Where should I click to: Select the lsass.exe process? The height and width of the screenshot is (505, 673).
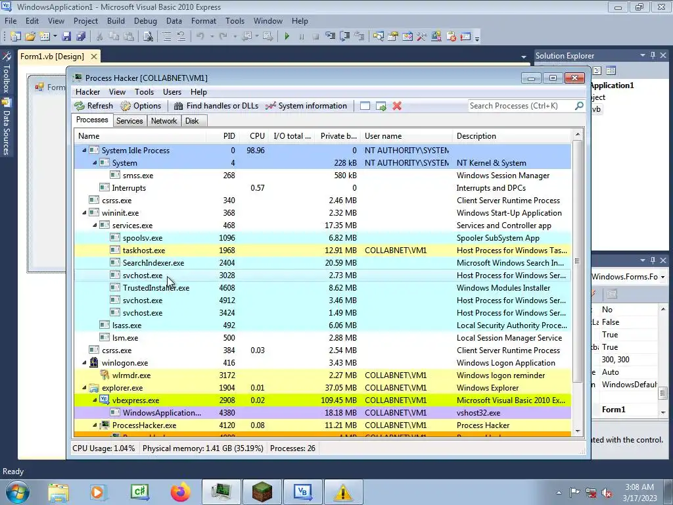click(322, 325)
